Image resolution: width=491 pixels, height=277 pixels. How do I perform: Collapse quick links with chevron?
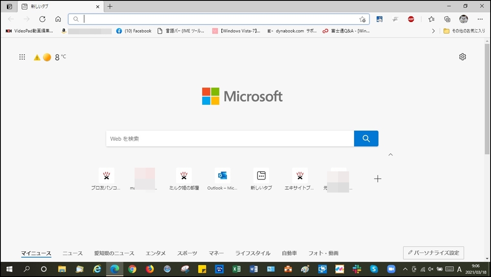pos(391,155)
